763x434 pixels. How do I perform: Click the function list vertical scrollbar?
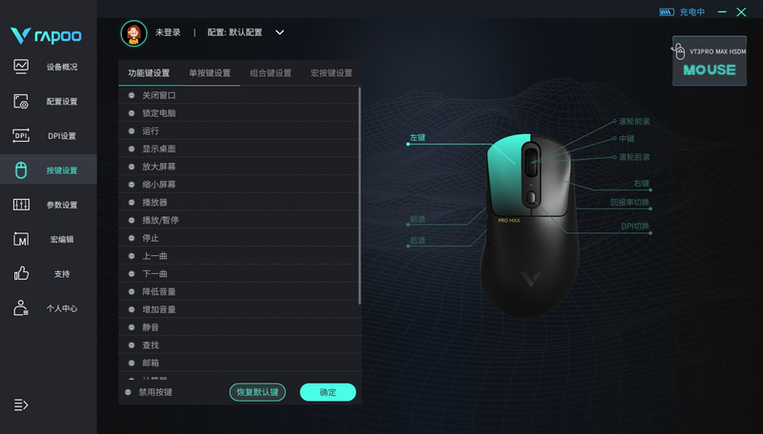coord(360,196)
